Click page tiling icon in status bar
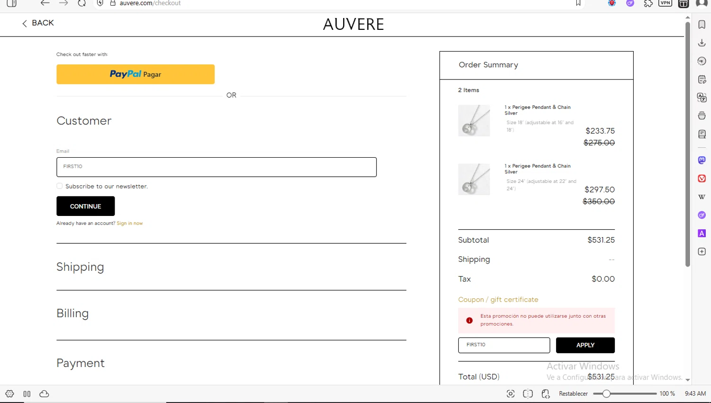This screenshot has height=403, width=711. click(x=528, y=394)
